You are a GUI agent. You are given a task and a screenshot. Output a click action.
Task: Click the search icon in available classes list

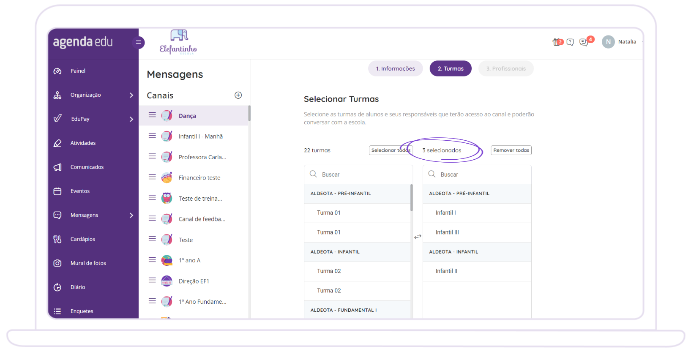[x=313, y=174]
